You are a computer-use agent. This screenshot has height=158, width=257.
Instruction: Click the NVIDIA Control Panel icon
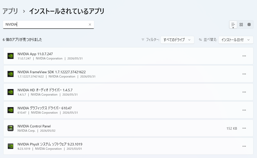[x=11, y=128]
